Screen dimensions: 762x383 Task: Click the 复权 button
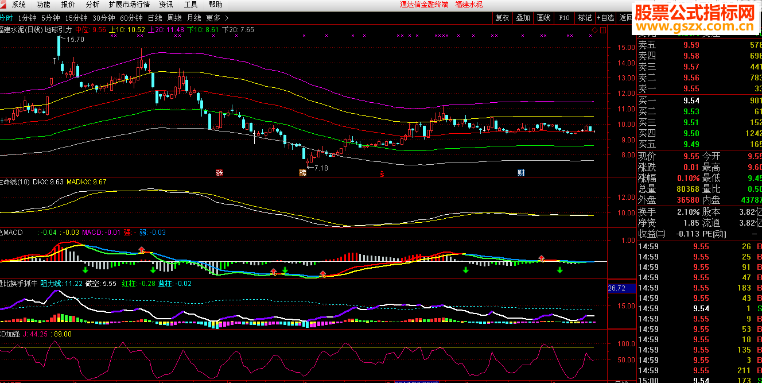(x=502, y=18)
